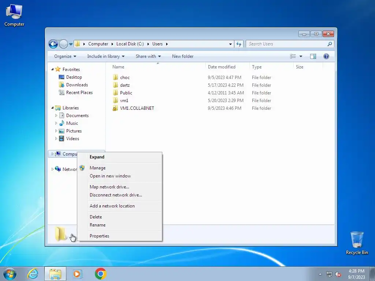Expand the Documents library
Viewport: 375px width, 281px height.
point(56,116)
